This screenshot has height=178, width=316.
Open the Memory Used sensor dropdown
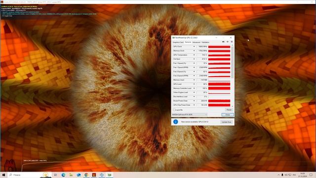pos(194,80)
